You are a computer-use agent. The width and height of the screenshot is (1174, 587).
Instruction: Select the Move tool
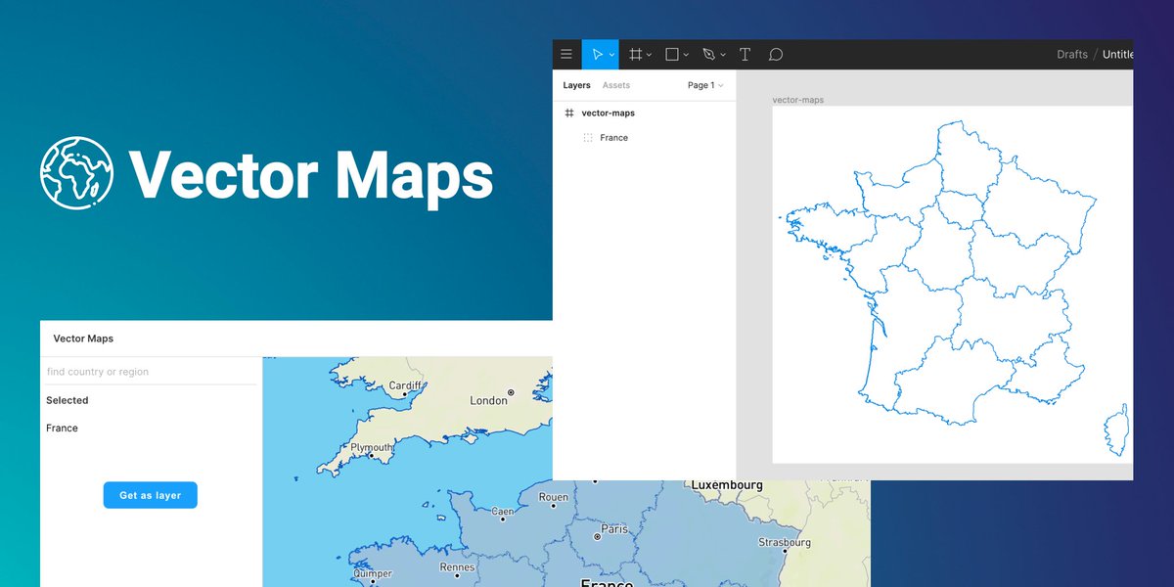[598, 54]
